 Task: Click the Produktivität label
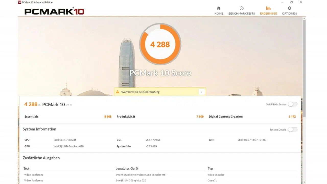[126, 117]
